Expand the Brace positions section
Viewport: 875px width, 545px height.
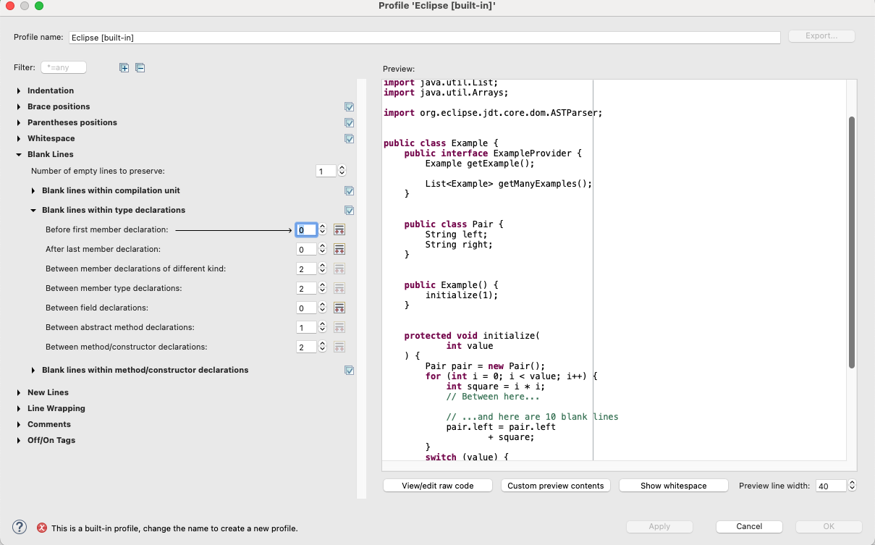pyautogui.click(x=19, y=106)
